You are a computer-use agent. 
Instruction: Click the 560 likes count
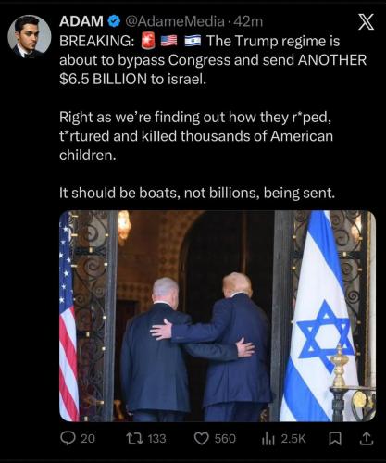[225, 439]
